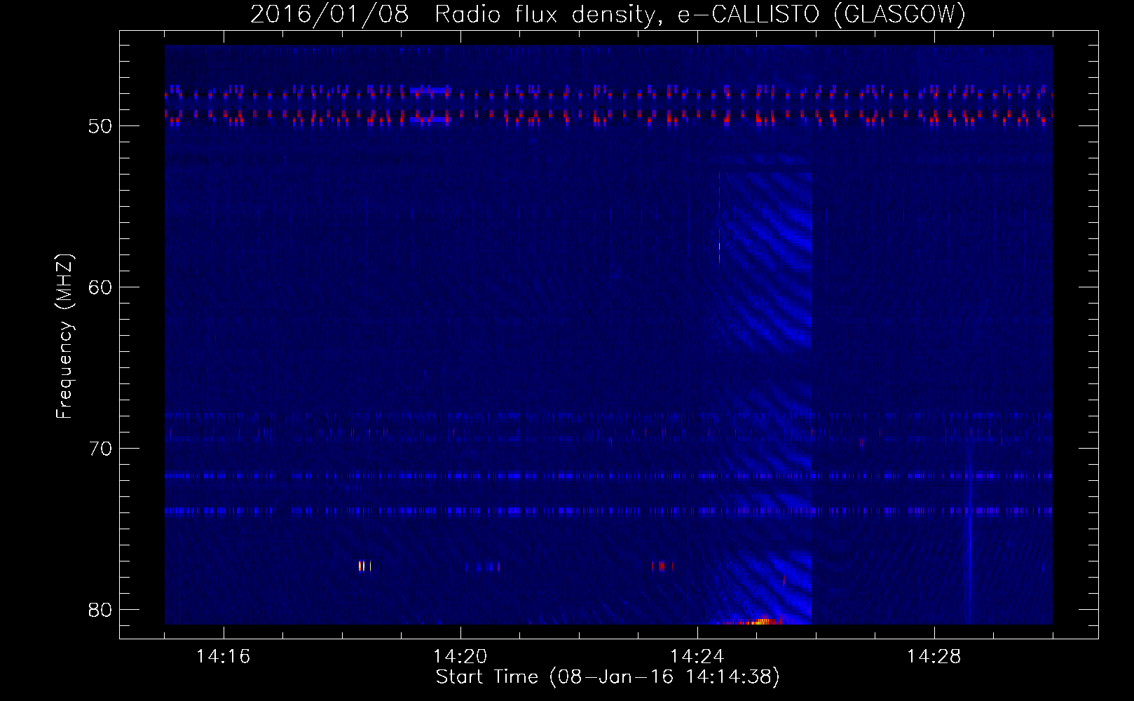Click the frequency tick label '80'
Image resolution: width=1134 pixels, height=701 pixels.
coord(100,610)
